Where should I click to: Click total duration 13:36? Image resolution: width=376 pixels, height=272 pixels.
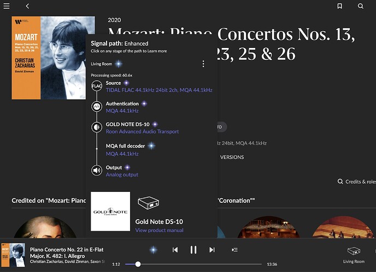(272, 264)
